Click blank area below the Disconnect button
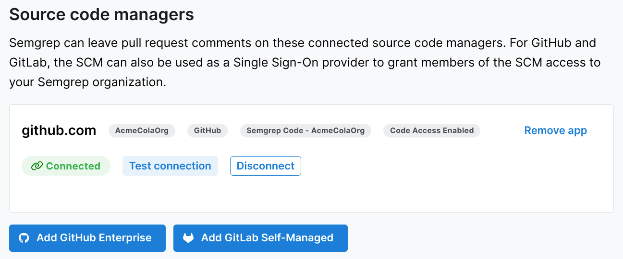The image size is (623, 259). (x=265, y=194)
